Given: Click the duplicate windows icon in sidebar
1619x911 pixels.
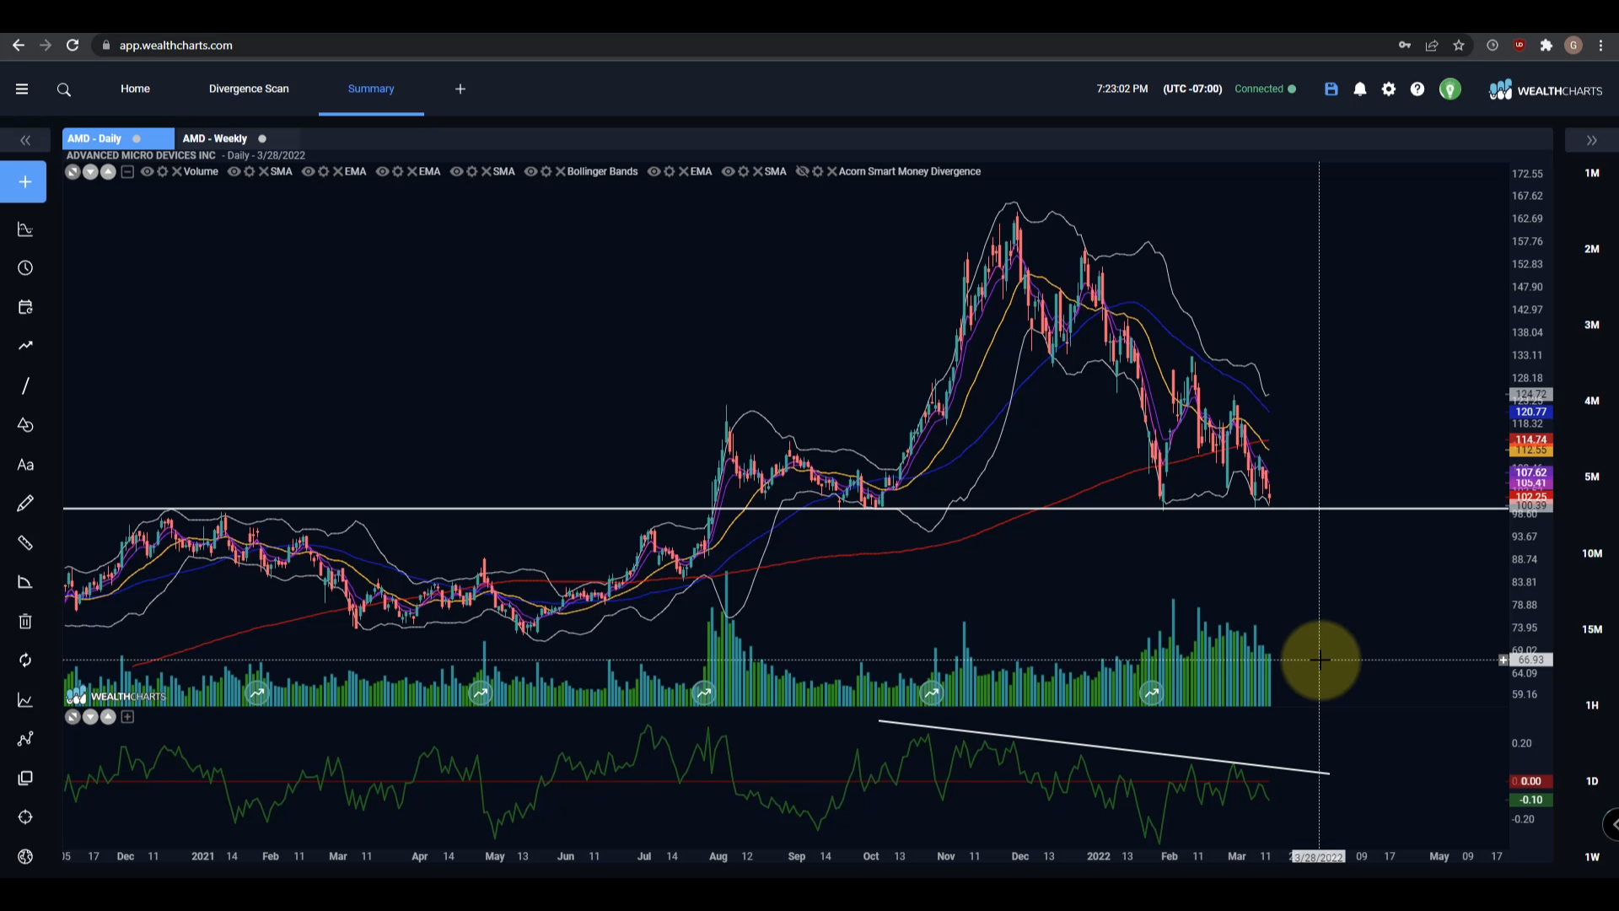Looking at the screenshot, I should coord(25,778).
